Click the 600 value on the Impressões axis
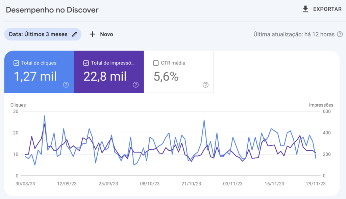346x199 pixels. (327, 111)
